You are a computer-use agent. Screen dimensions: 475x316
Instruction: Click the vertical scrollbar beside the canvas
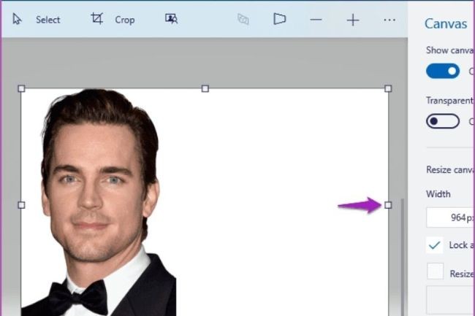(x=400, y=255)
